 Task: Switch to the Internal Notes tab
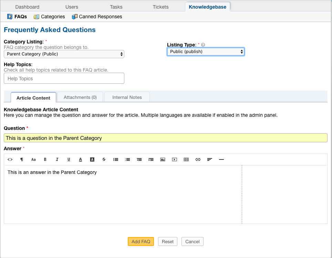point(127,97)
